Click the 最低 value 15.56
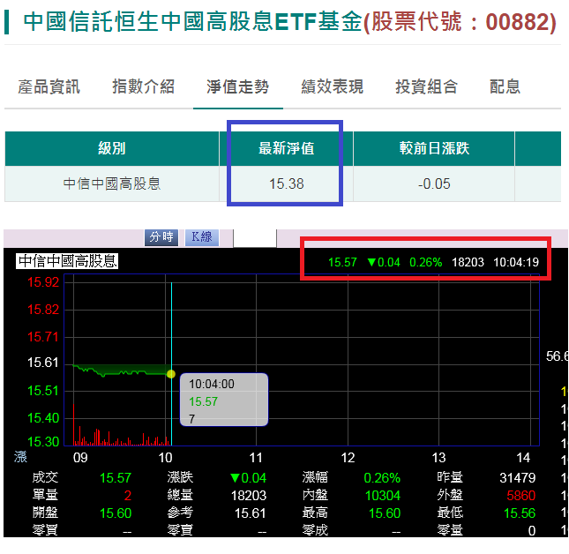This screenshot has height=554, width=569. tap(520, 513)
